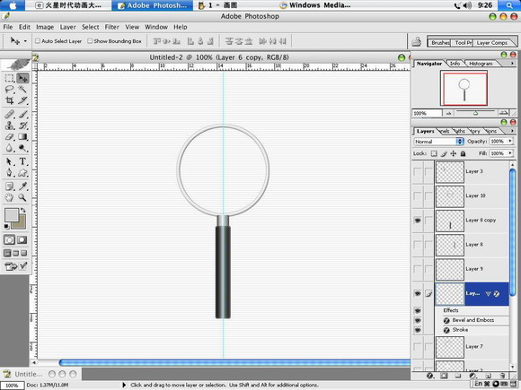Select the Zoom tool
521x390 pixels.
[x=22, y=197]
